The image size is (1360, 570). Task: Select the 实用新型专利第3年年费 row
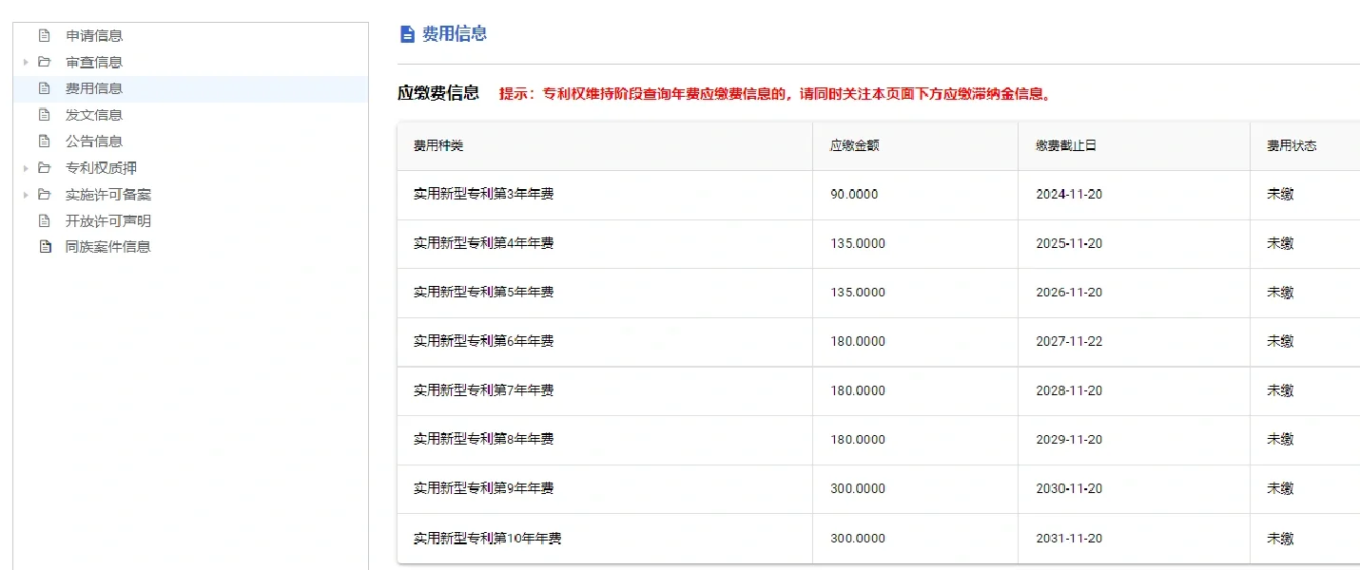(x=483, y=195)
